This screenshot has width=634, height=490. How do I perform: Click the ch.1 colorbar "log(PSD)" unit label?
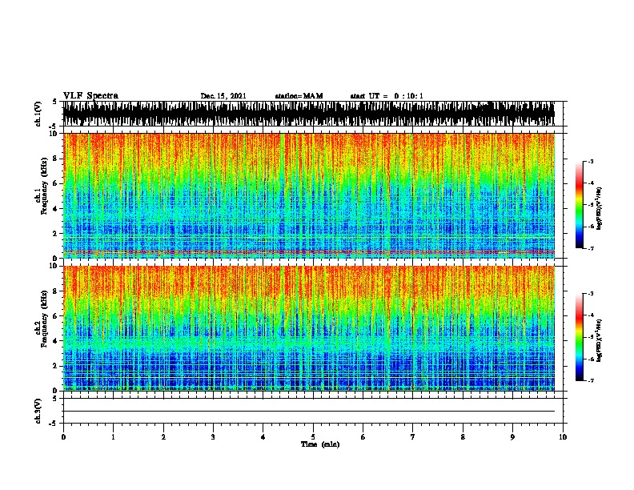(x=599, y=208)
